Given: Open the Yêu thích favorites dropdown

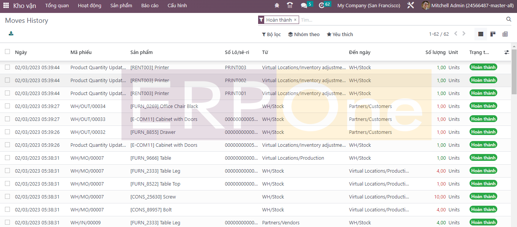Looking at the screenshot, I should click(x=340, y=34).
